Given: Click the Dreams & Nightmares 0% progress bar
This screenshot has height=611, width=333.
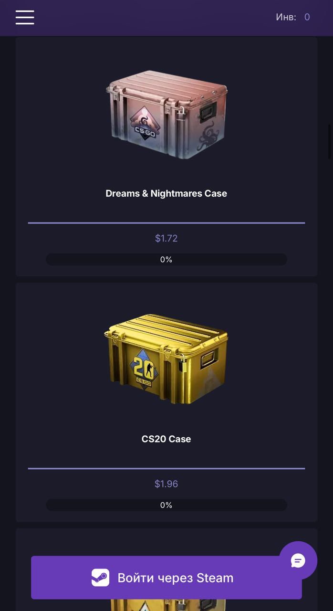Looking at the screenshot, I should tap(166, 260).
